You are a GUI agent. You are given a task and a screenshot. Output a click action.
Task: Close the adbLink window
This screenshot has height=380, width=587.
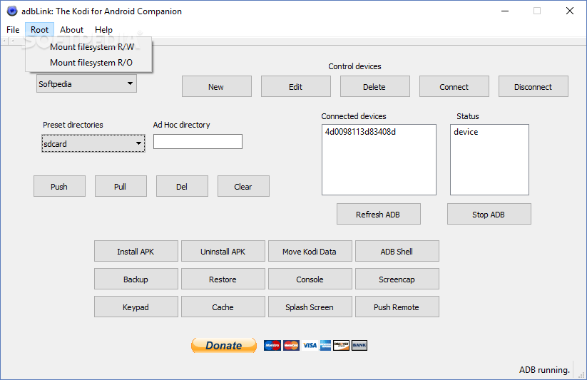tap(570, 11)
